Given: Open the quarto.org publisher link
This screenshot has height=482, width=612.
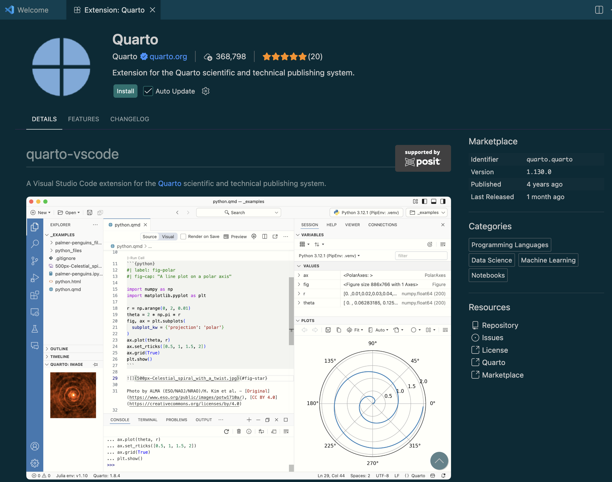Looking at the screenshot, I should tap(168, 57).
